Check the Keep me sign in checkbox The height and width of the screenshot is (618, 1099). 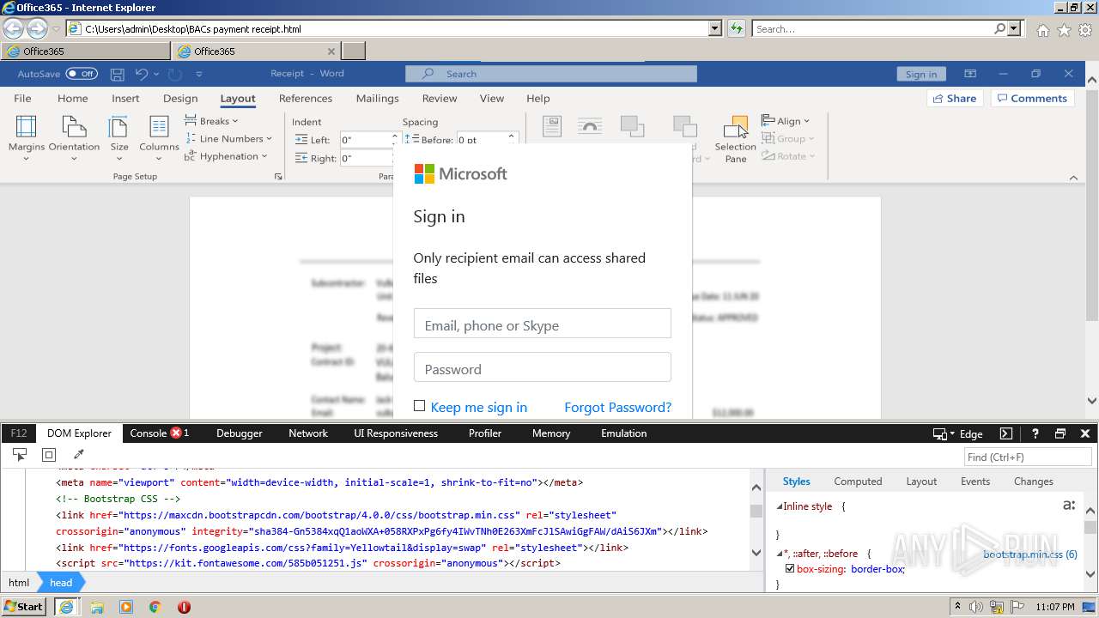(x=419, y=406)
